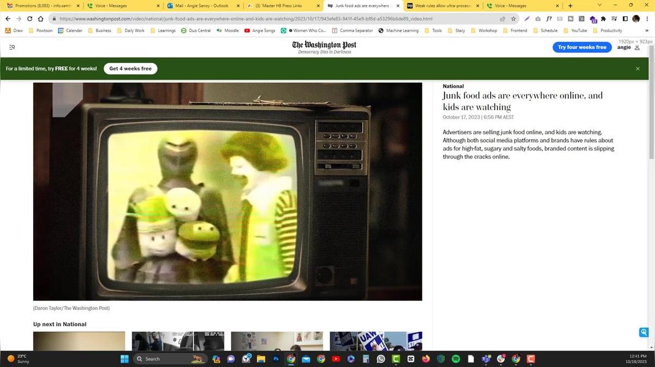Switch to Promotions Gmail tab
This screenshot has height=367, width=655.
tap(42, 5)
